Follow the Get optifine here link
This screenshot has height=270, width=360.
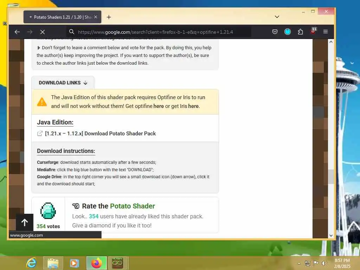(x=159, y=106)
